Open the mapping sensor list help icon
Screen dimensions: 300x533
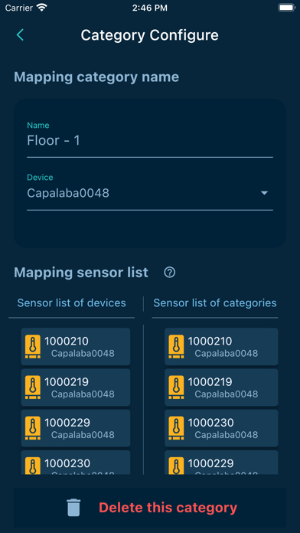coord(170,273)
